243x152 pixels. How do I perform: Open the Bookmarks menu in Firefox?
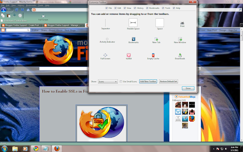31,5
